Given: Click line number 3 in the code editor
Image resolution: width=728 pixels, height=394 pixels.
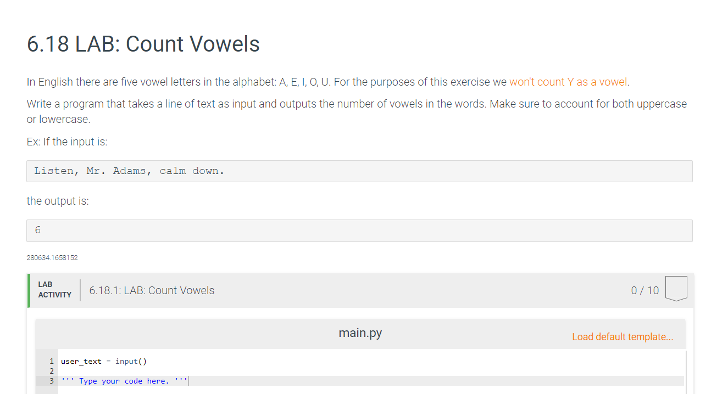Looking at the screenshot, I should [51, 380].
